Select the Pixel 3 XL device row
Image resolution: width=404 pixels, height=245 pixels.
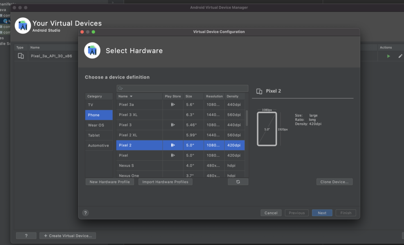(x=180, y=115)
